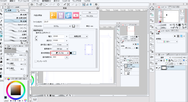Toggle snap to grid toolbar icon
The height and width of the screenshot is (102, 188).
coord(91,5)
